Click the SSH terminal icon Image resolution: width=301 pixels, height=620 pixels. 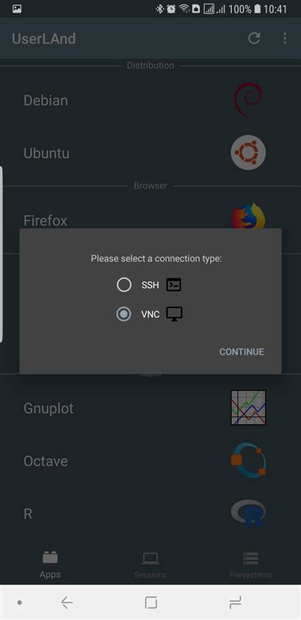174,285
